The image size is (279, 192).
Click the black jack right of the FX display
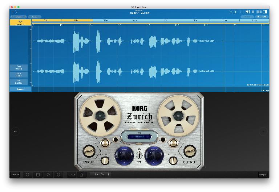coord(163,139)
